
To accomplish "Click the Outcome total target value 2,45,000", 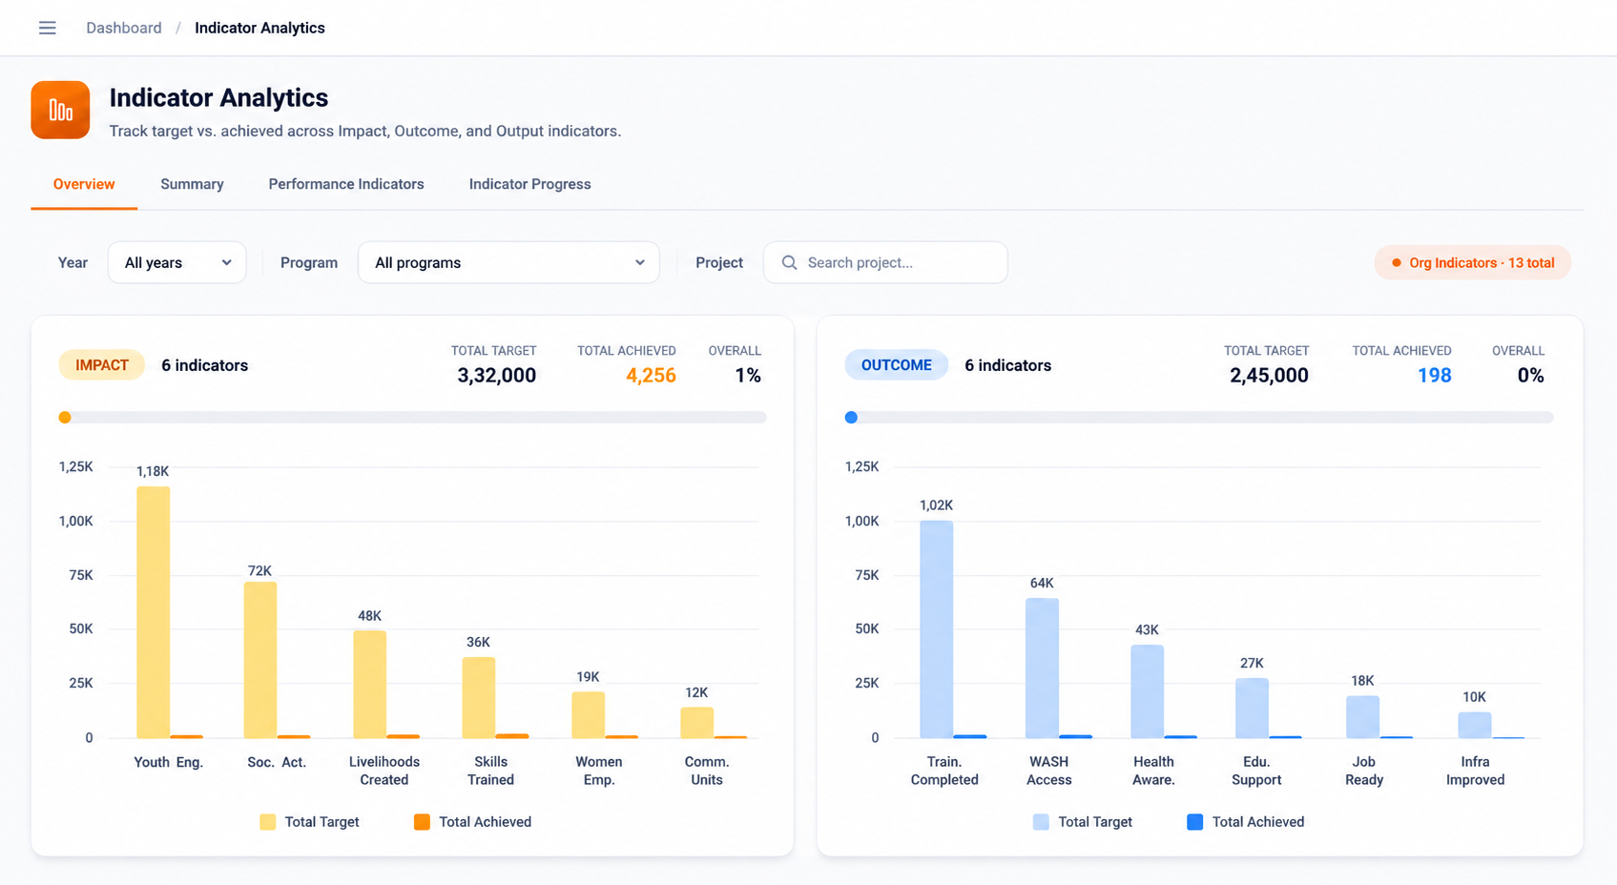I will [1269, 376].
